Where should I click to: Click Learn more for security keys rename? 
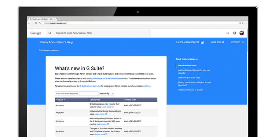106,107
